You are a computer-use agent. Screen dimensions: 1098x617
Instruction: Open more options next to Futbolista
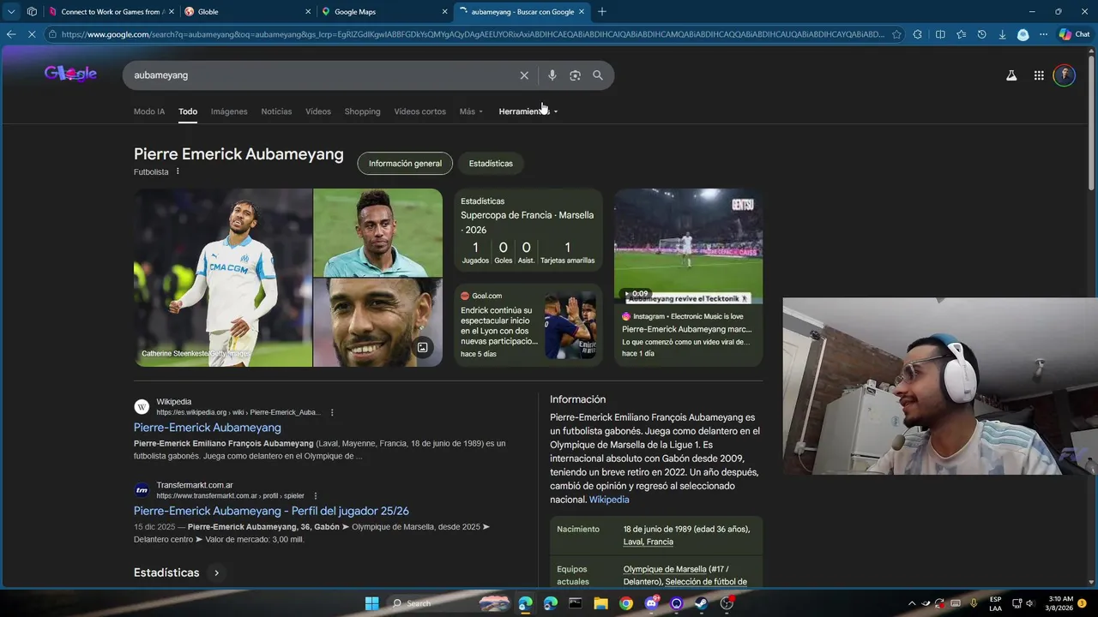point(178,171)
